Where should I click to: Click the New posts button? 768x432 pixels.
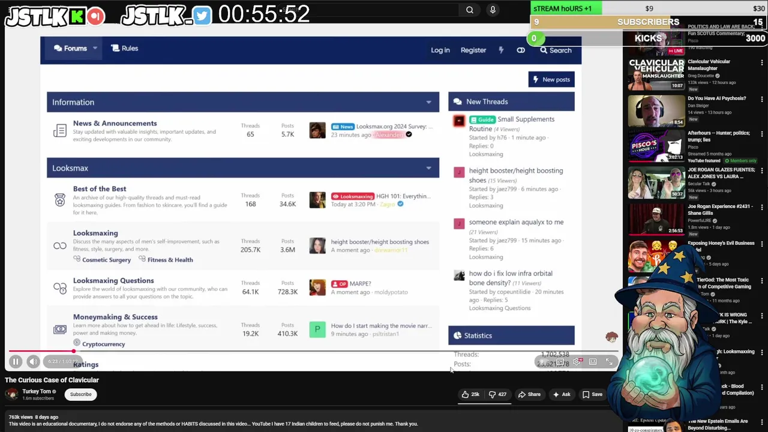(x=551, y=80)
